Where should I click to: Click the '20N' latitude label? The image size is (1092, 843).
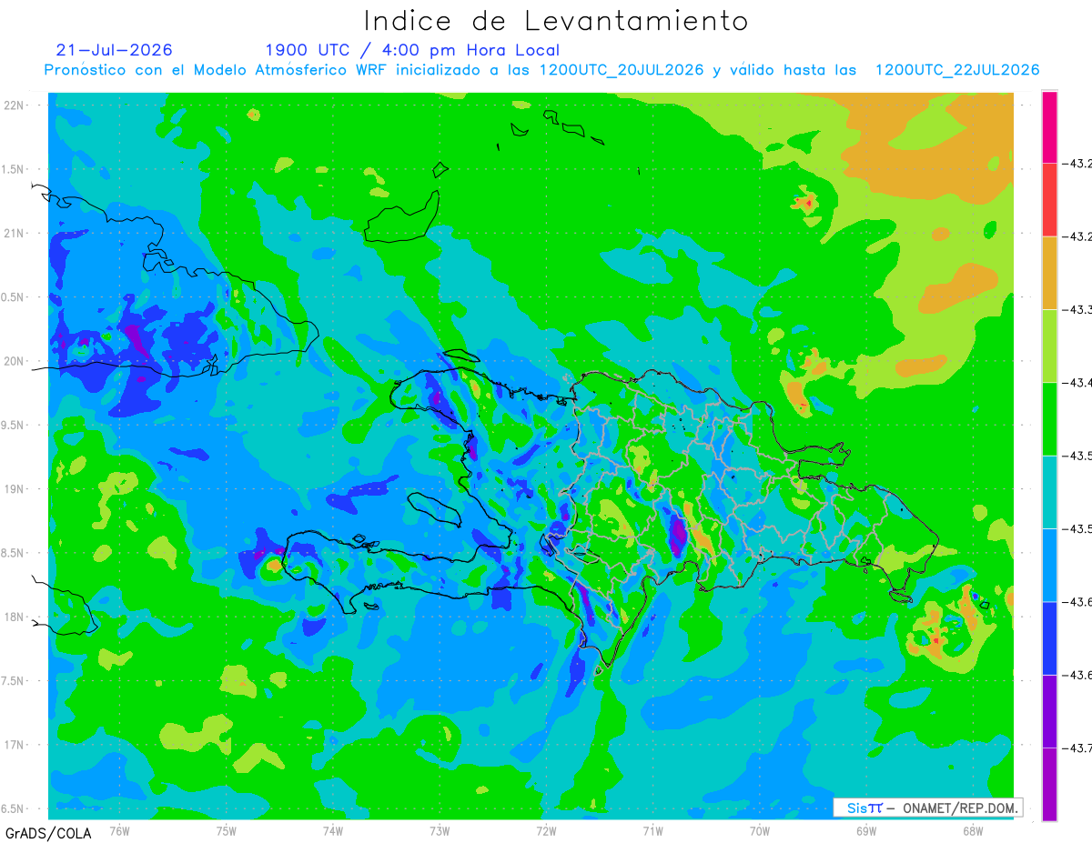coord(15,361)
